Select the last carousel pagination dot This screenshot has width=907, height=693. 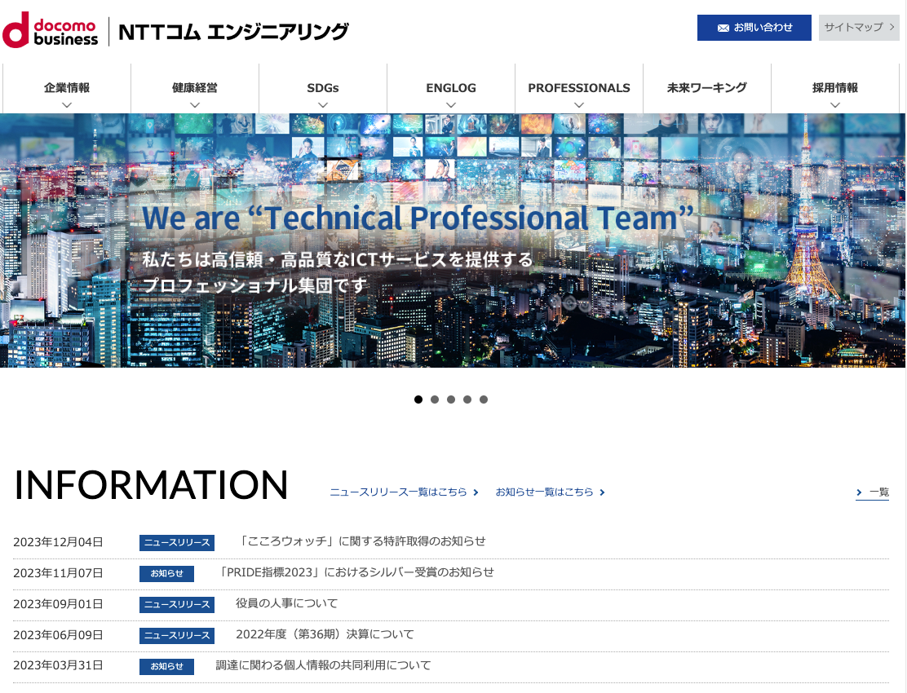coord(484,399)
